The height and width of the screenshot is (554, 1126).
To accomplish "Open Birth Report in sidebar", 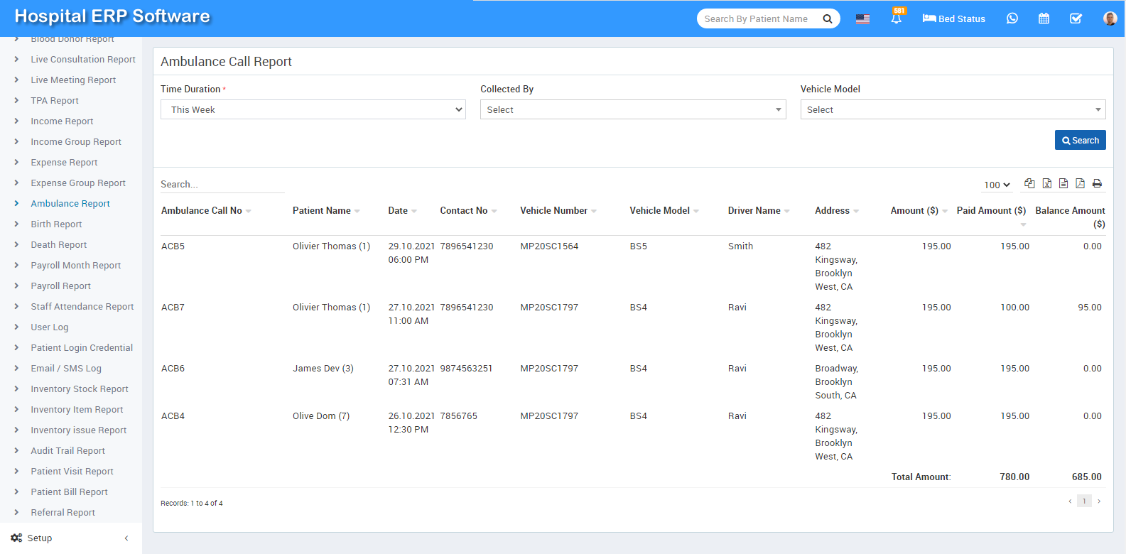I will [56, 224].
